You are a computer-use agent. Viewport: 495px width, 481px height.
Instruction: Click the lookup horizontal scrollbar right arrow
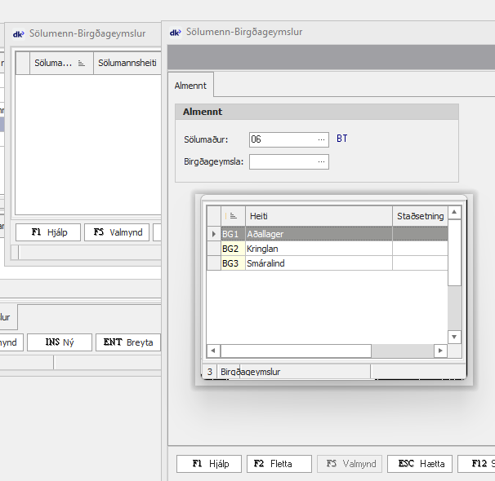[440, 351]
